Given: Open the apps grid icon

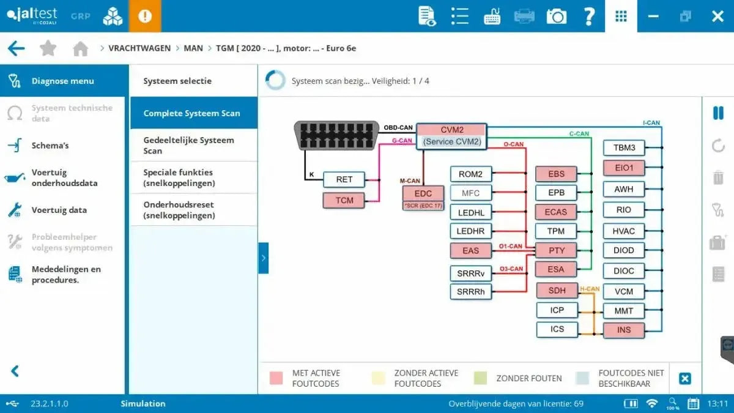Looking at the screenshot, I should (x=621, y=16).
